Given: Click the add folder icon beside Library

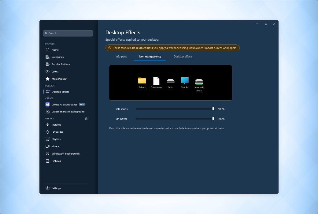Looking at the screenshot, I should (x=87, y=119).
